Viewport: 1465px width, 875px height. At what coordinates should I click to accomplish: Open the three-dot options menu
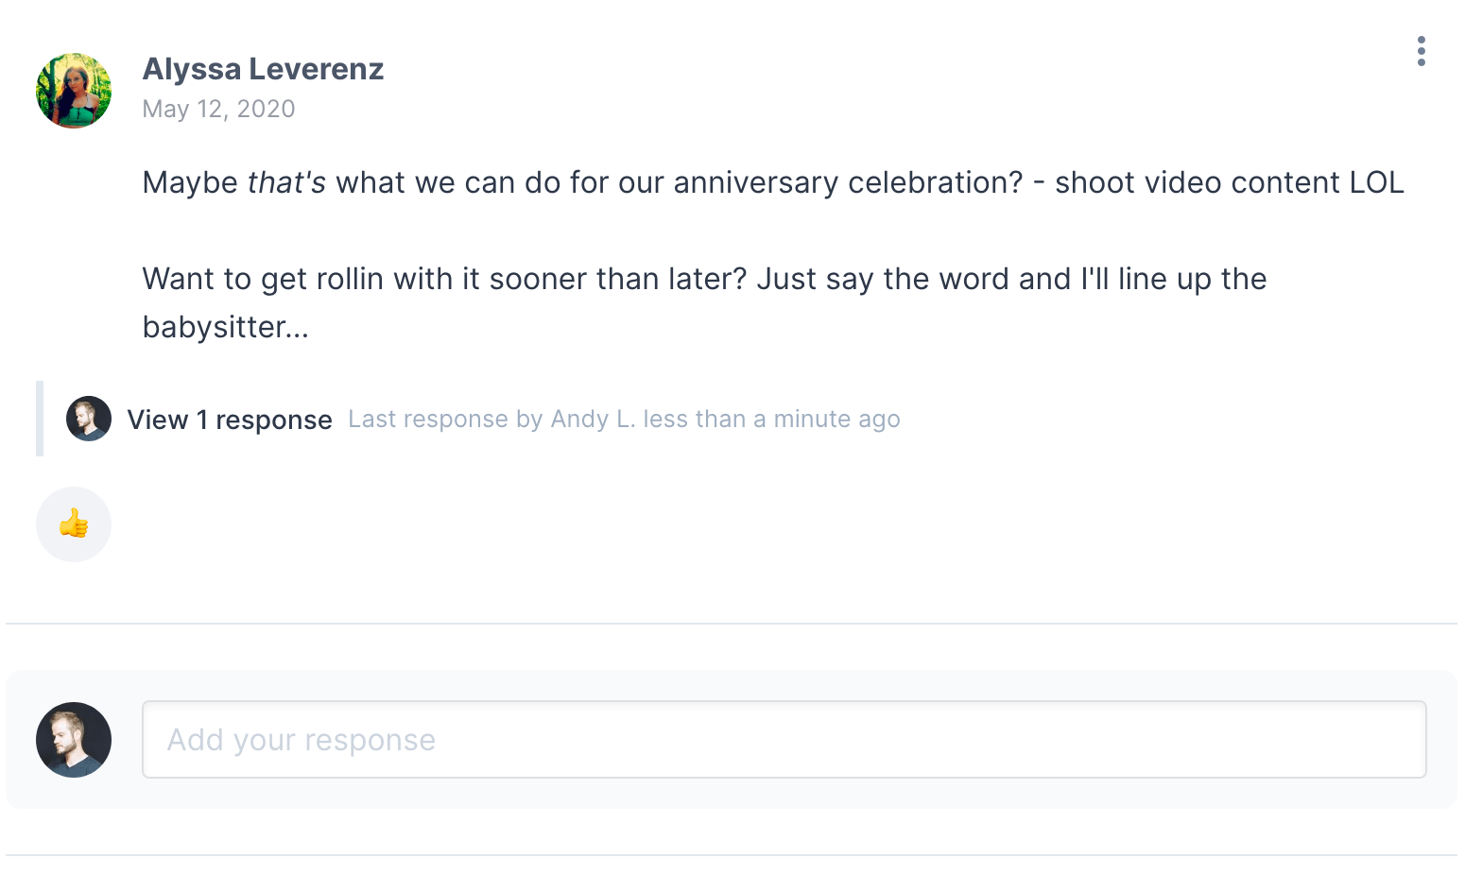coord(1421,51)
